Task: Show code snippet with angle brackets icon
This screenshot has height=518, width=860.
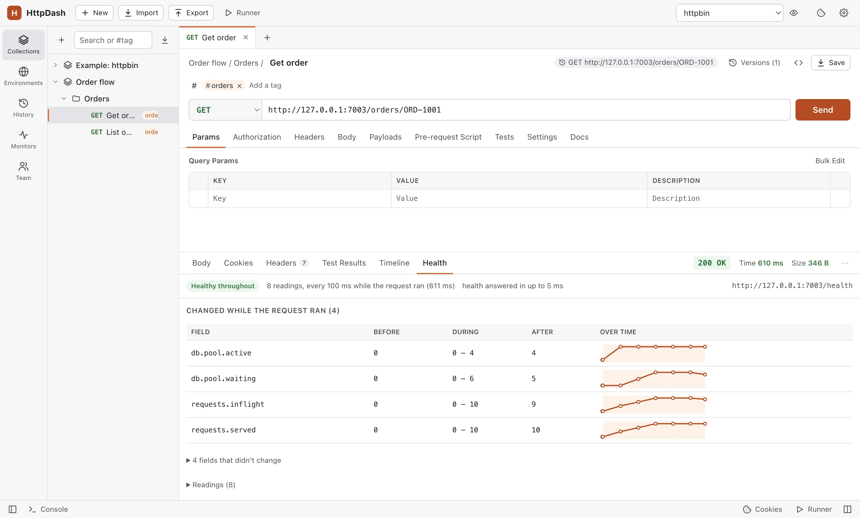Action: pyautogui.click(x=798, y=63)
